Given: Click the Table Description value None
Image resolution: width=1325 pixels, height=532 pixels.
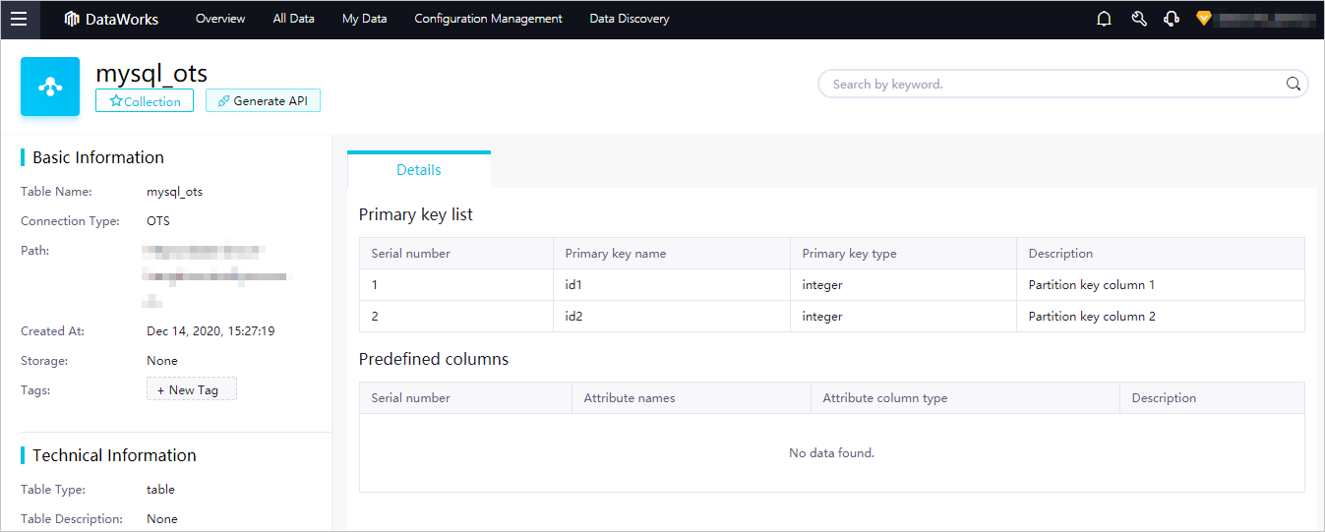Looking at the screenshot, I should [162, 518].
